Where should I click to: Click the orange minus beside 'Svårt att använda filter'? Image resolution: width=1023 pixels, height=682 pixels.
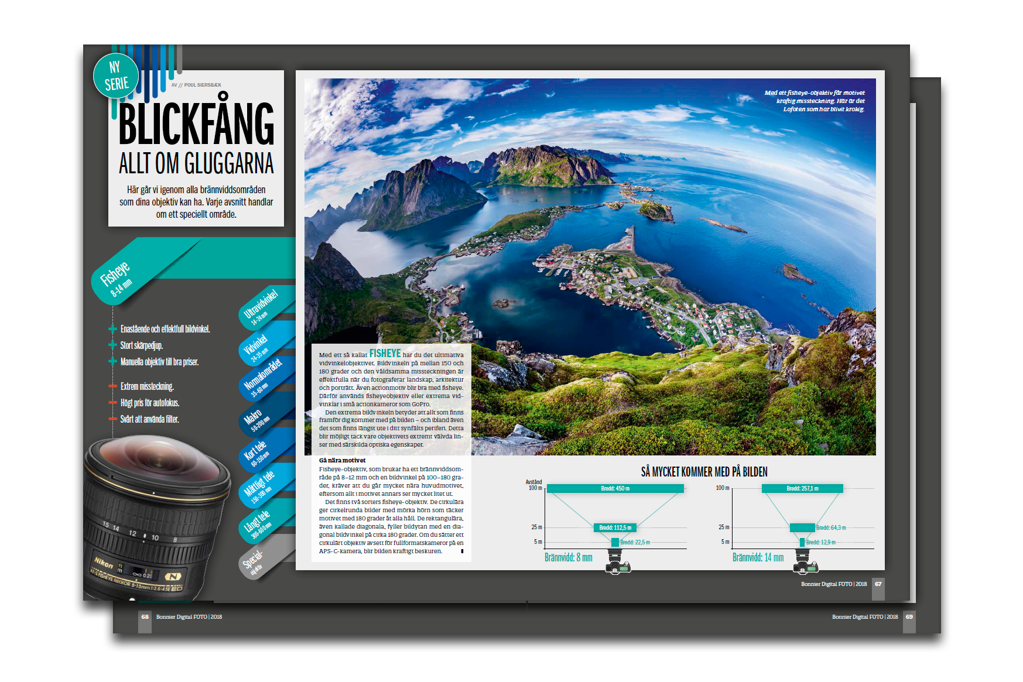(112, 419)
